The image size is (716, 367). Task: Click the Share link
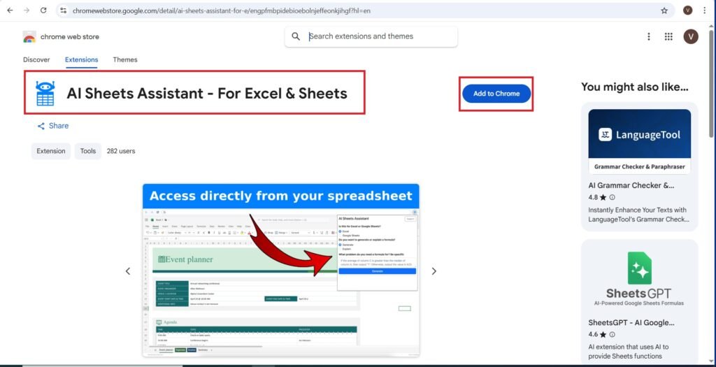click(x=53, y=126)
